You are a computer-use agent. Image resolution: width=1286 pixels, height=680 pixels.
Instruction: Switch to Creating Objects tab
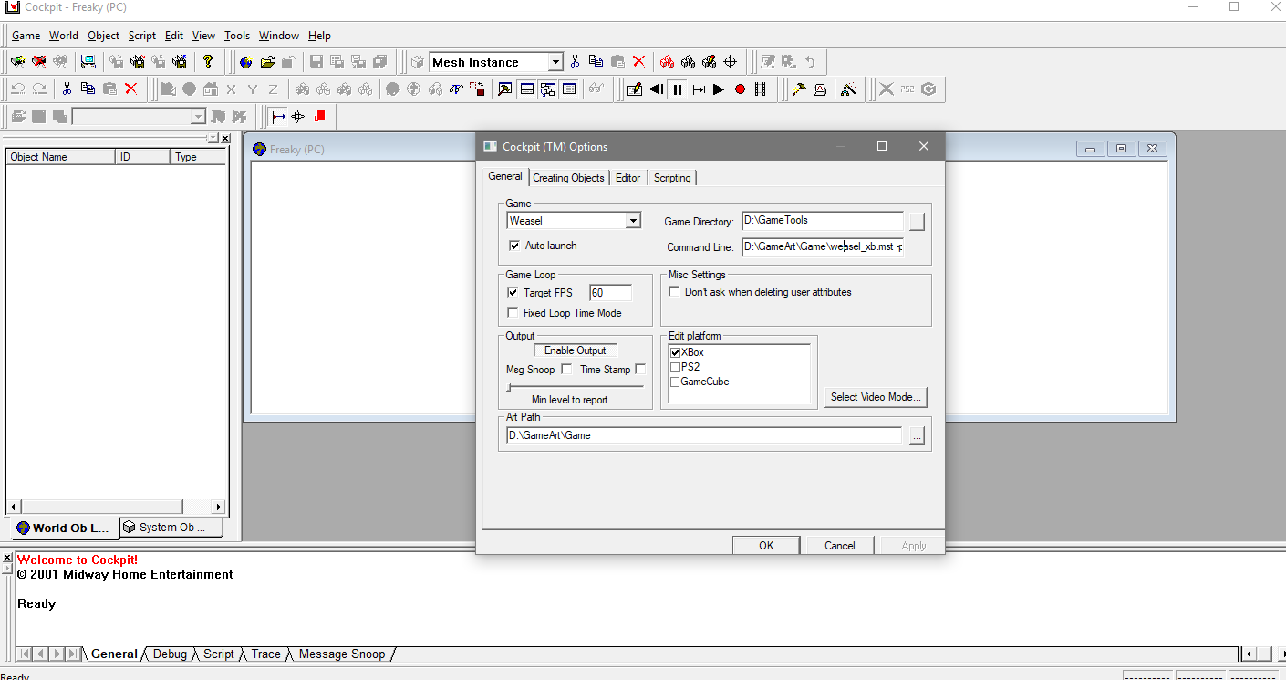pos(568,178)
